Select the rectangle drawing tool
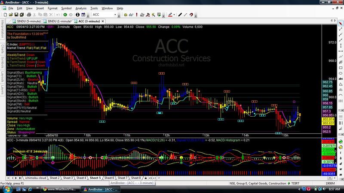Viewport: 344px width, 193px height. tap(341, 68)
